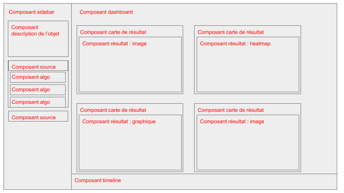Click card title above the image next to heatmap
This screenshot has width=344, height=193.
pyautogui.click(x=113, y=32)
